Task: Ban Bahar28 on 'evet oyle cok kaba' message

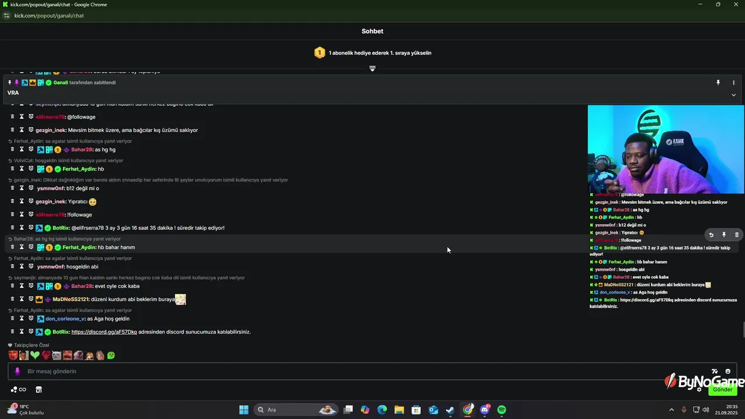Action: click(x=31, y=286)
